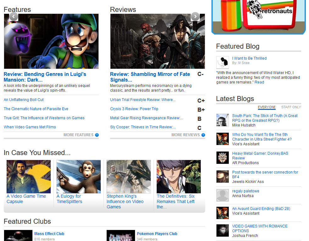Click the blue arrow beside MORE REVIEWS
309x241 pixels.
(x=203, y=135)
